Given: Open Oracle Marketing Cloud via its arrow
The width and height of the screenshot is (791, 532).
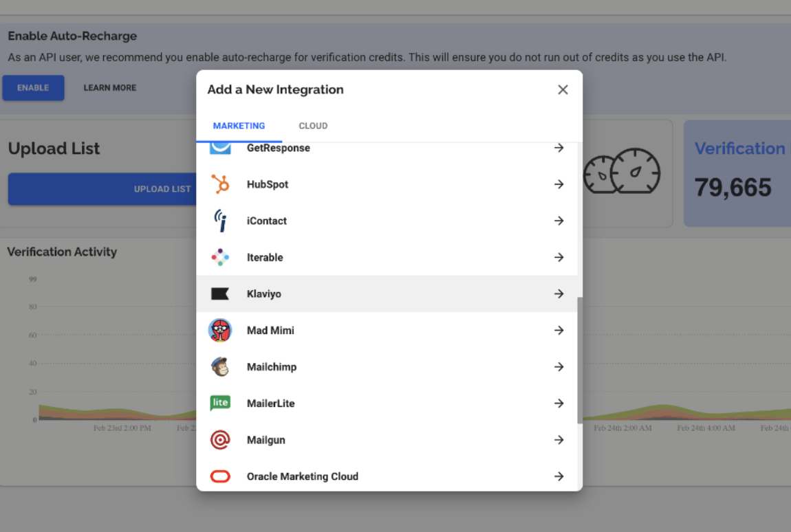Looking at the screenshot, I should coord(559,476).
